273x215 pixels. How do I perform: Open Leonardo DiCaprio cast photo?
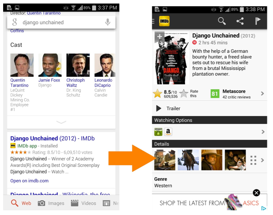click(105, 65)
